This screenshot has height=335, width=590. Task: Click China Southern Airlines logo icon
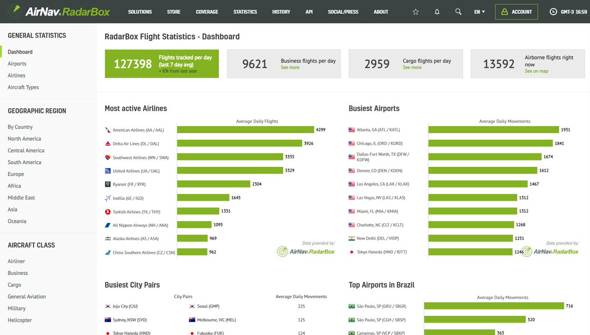(108, 252)
